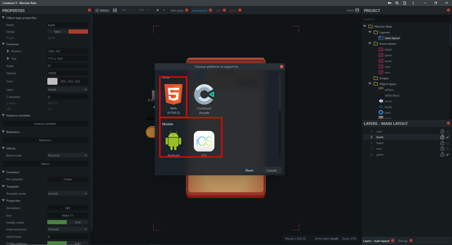Image resolution: width=452 pixels, height=245 pixels.
Task: Open the undo history dropdown arrow
Action: tap(130, 11)
